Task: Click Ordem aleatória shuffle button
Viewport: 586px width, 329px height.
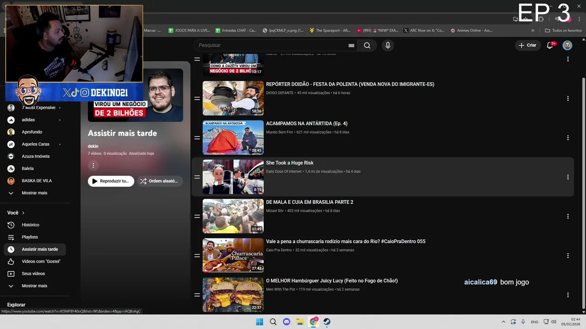Action: click(159, 181)
